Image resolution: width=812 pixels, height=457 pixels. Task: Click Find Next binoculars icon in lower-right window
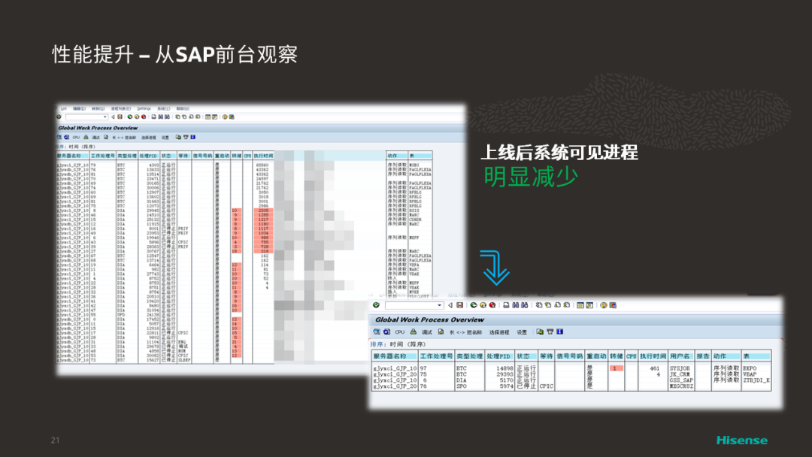(x=525, y=305)
